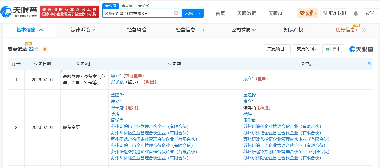Collapse table with double chevron icon

pos(369,64)
